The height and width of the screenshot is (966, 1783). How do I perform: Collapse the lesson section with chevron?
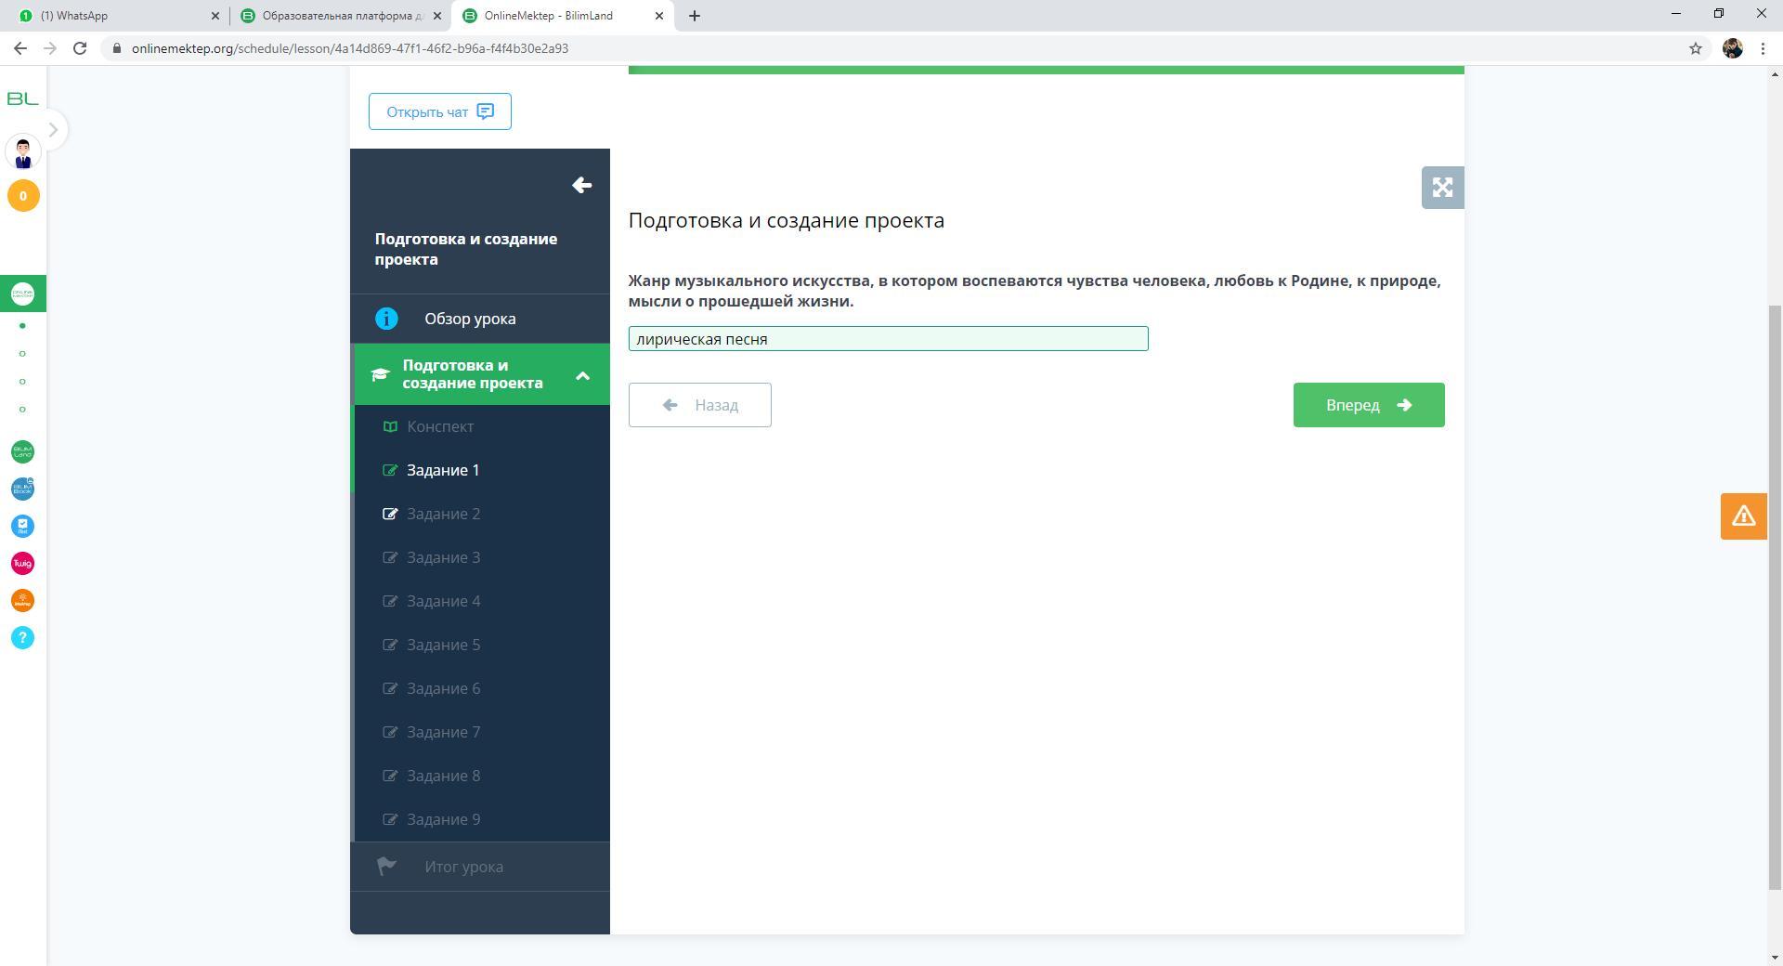[582, 375]
